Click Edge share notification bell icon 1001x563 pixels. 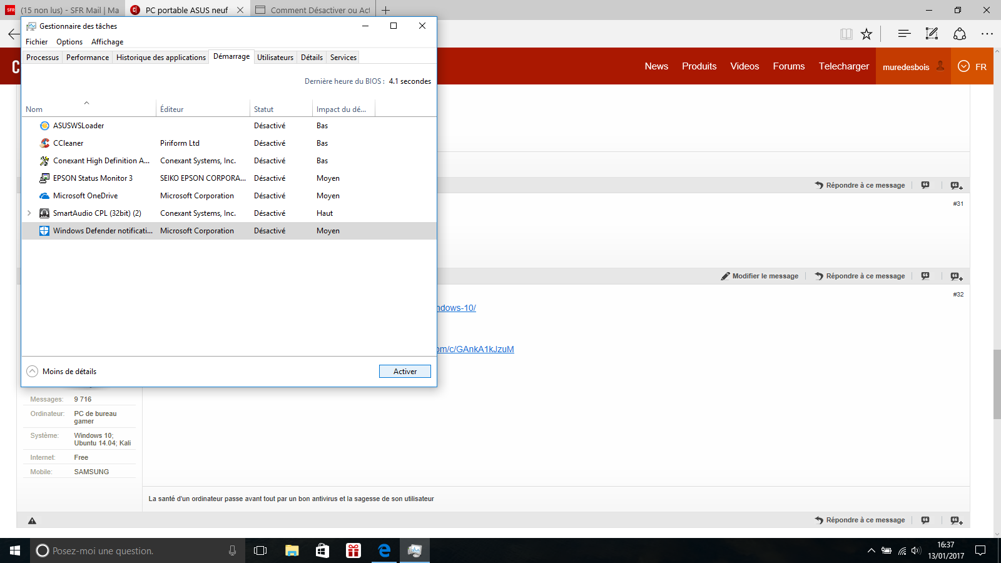[x=960, y=34]
